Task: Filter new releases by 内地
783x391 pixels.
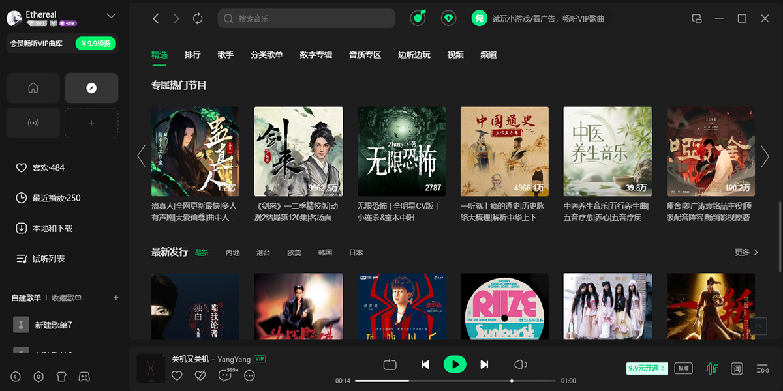Action: 233,253
